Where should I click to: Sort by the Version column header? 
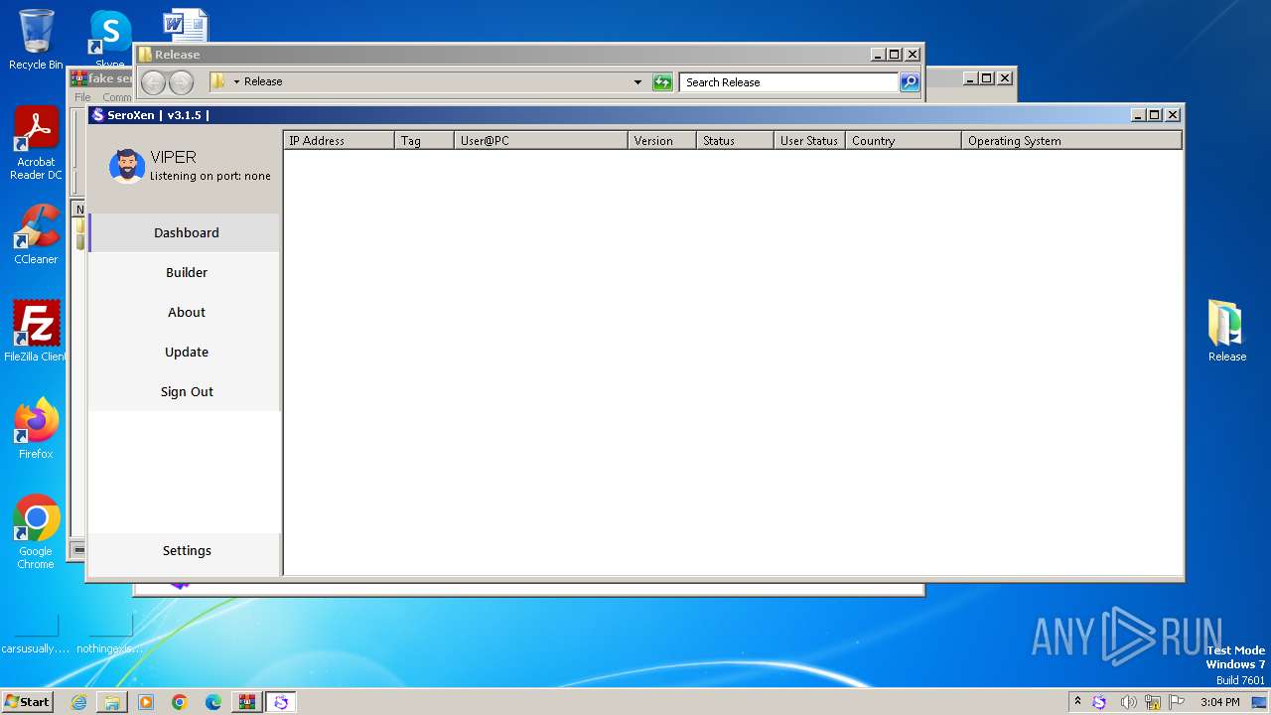(661, 141)
